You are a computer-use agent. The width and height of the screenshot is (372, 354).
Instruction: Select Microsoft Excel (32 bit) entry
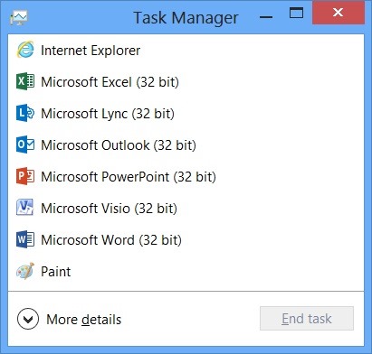point(186,81)
